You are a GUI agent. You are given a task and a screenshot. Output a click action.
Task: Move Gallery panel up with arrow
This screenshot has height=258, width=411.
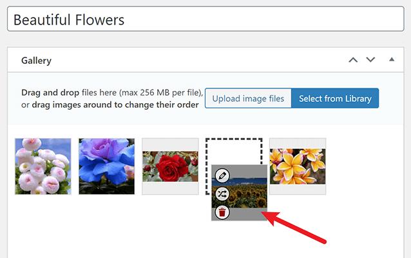pyautogui.click(x=353, y=60)
